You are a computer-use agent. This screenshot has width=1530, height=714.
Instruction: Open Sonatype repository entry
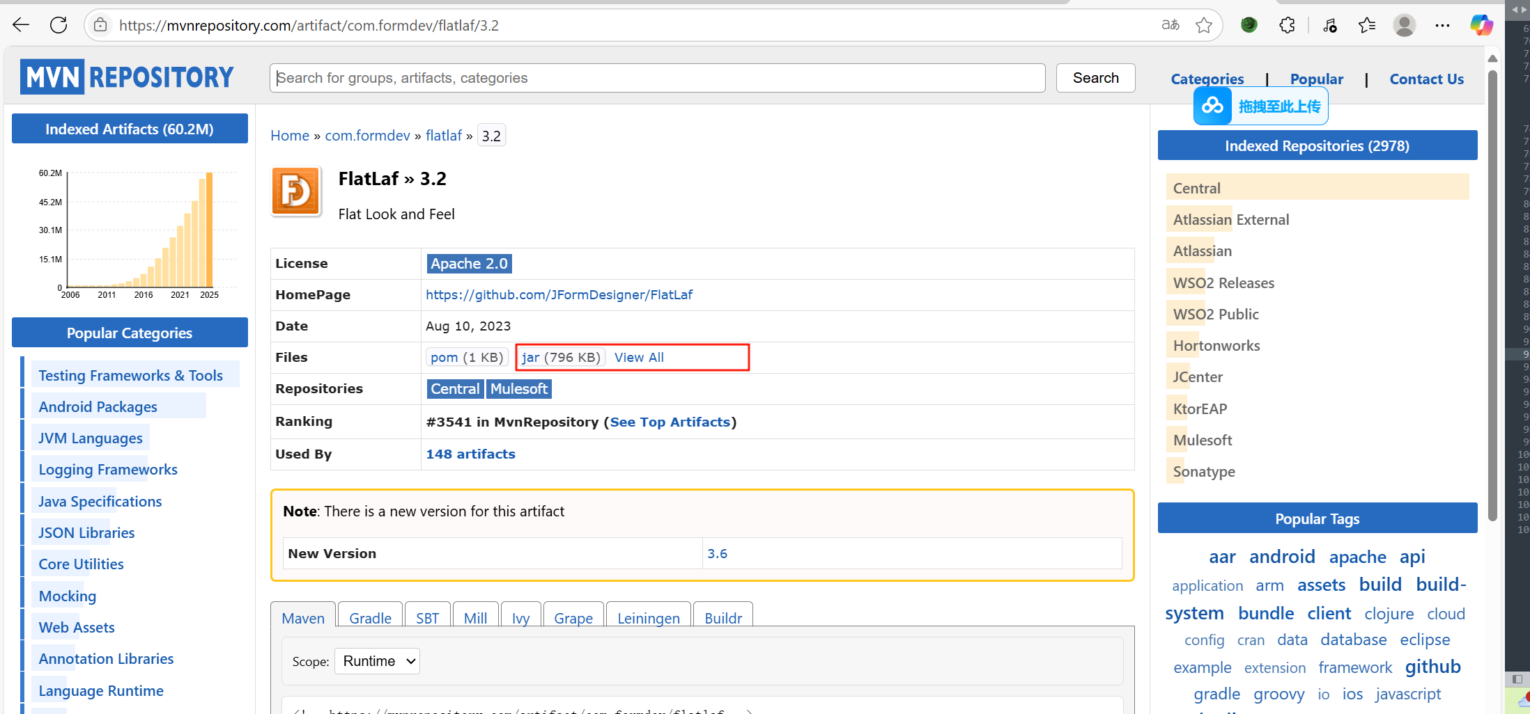(1204, 472)
